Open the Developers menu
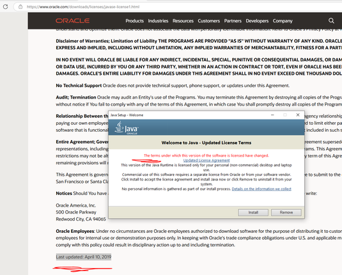Viewport: 342px width, 275px height. click(x=257, y=21)
